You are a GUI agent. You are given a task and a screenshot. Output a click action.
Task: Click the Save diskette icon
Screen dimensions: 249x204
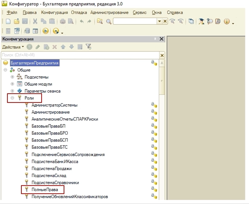coord(25,21)
